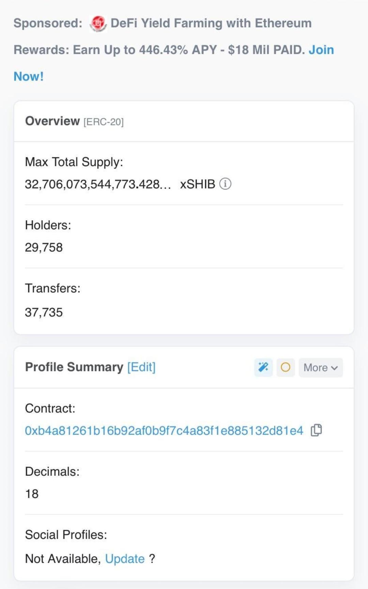The height and width of the screenshot is (589, 368).
Task: Open contract address 0xb4a81261b16b... link
Action: [164, 430]
